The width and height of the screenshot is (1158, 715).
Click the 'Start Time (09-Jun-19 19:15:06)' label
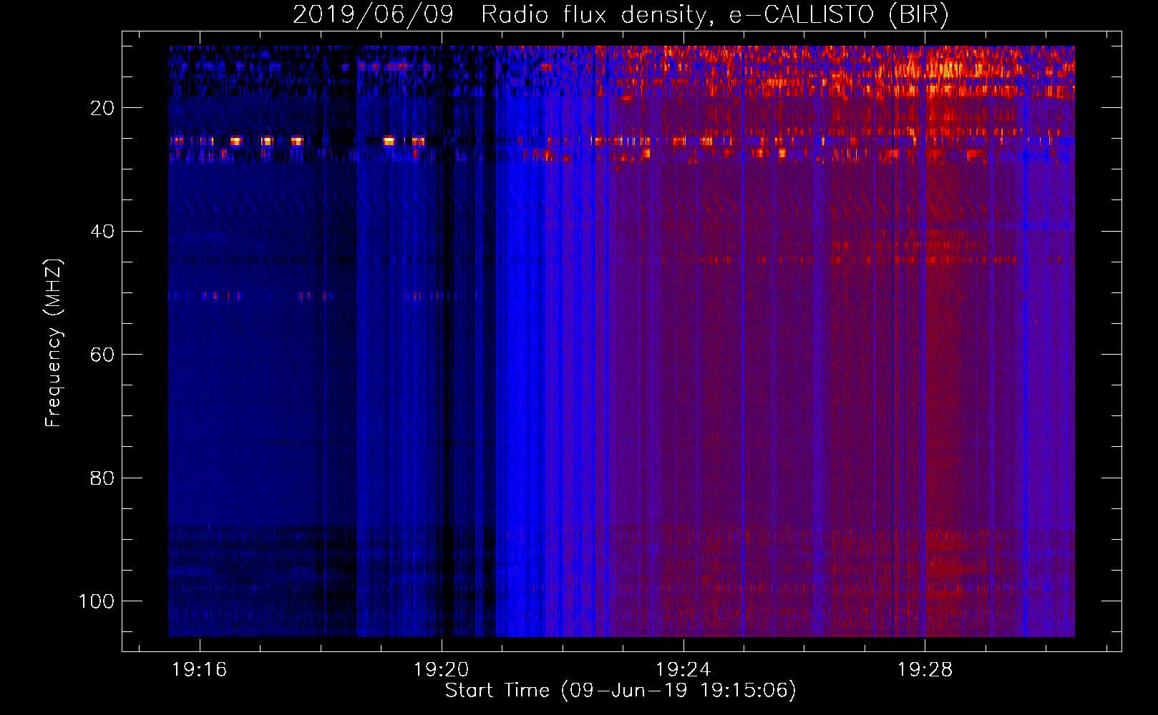[x=621, y=691]
